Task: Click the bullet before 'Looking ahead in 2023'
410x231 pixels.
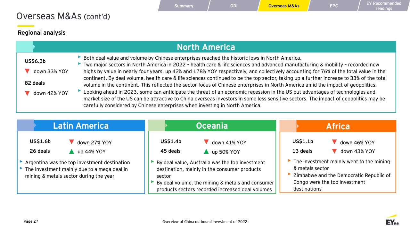Action: click(79, 90)
